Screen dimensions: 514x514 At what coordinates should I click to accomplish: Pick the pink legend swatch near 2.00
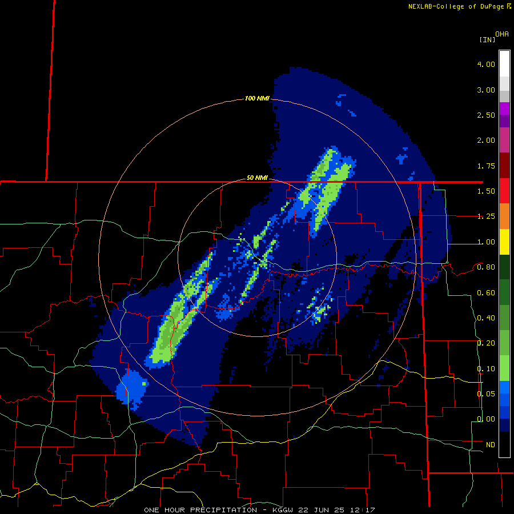pyautogui.click(x=504, y=140)
